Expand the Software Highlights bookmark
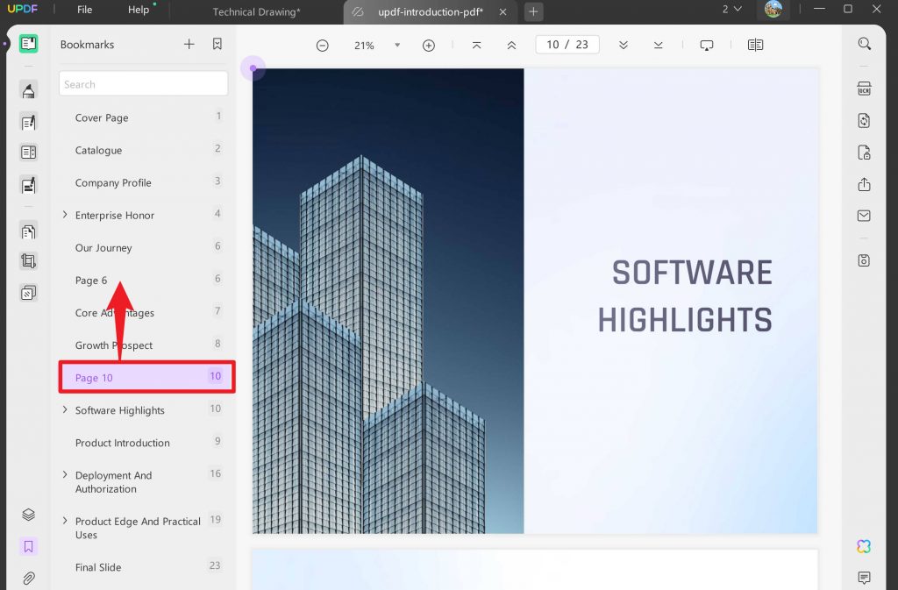This screenshot has height=590, width=898. pyautogui.click(x=65, y=410)
